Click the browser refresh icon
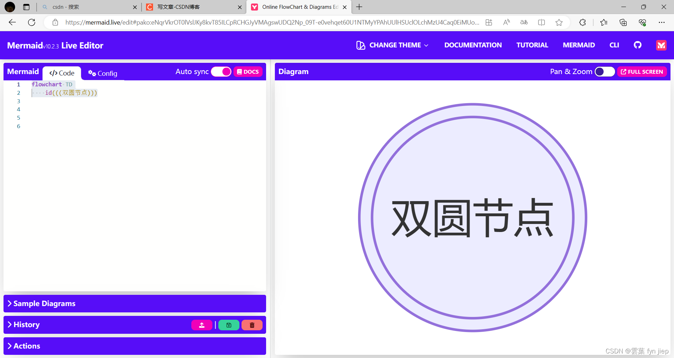 [32, 22]
